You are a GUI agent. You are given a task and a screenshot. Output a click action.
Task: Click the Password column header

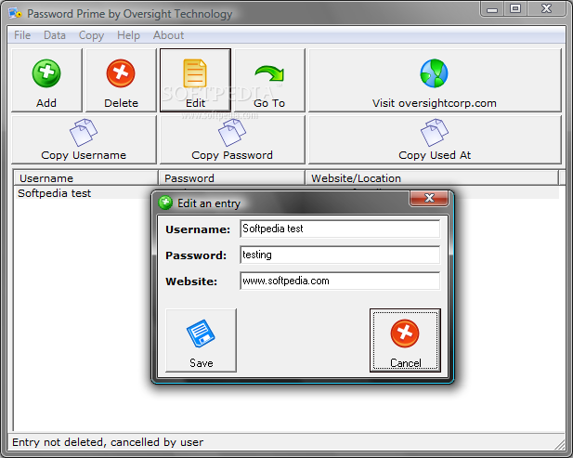pos(231,178)
